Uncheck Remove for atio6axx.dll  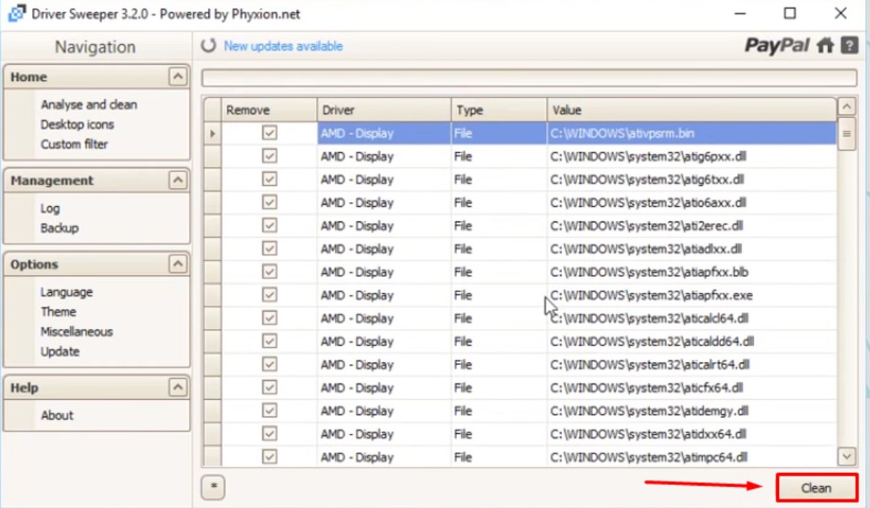click(x=269, y=202)
